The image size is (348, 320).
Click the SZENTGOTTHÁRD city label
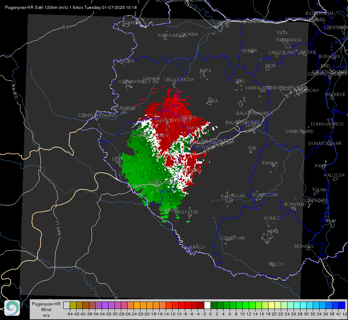pos(97,116)
